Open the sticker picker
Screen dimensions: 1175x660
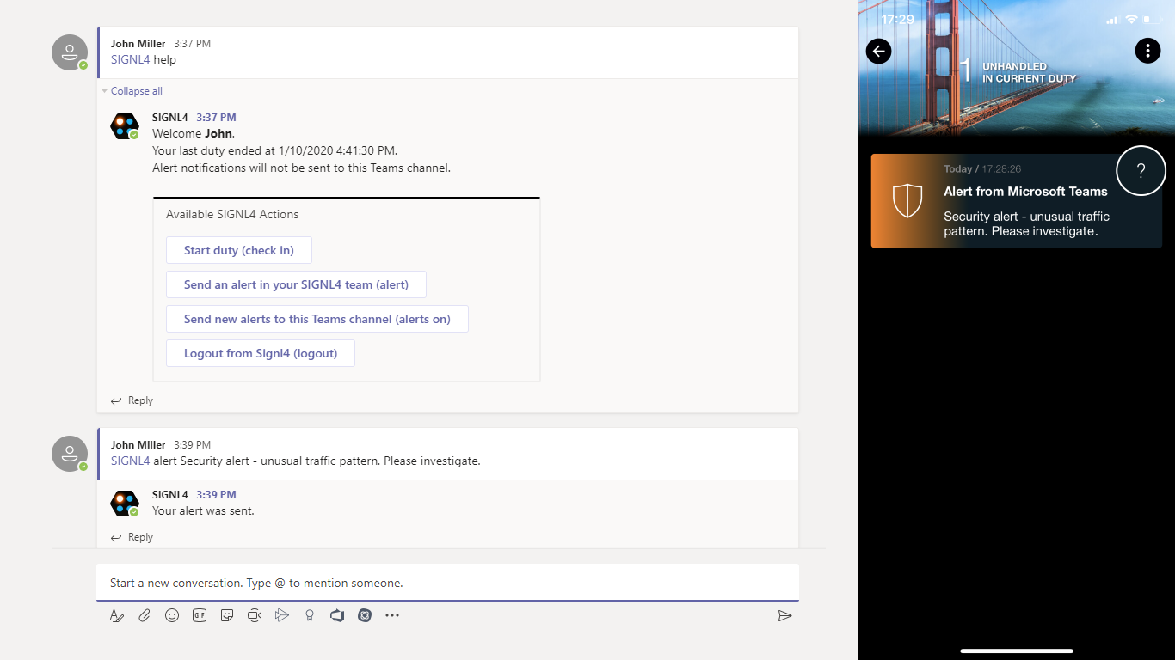(x=227, y=615)
